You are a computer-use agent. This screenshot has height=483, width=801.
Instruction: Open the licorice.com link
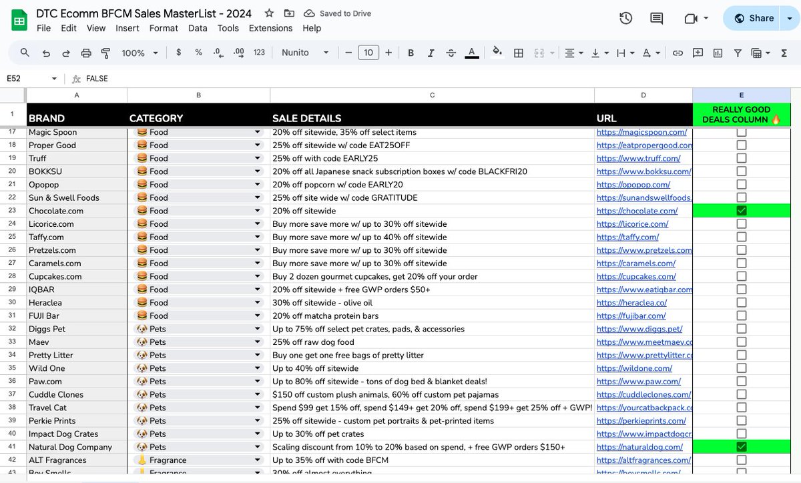[x=632, y=224]
